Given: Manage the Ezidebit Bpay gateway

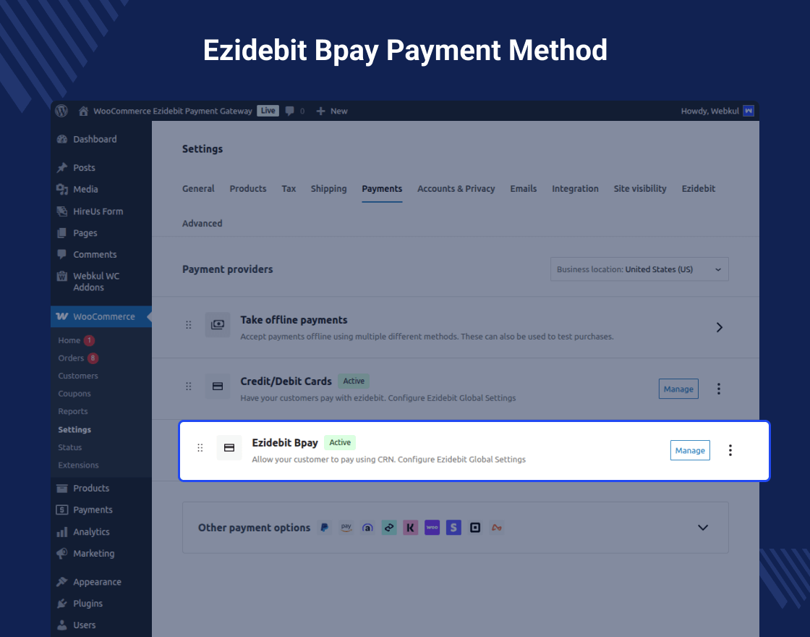Looking at the screenshot, I should pyautogui.click(x=690, y=450).
